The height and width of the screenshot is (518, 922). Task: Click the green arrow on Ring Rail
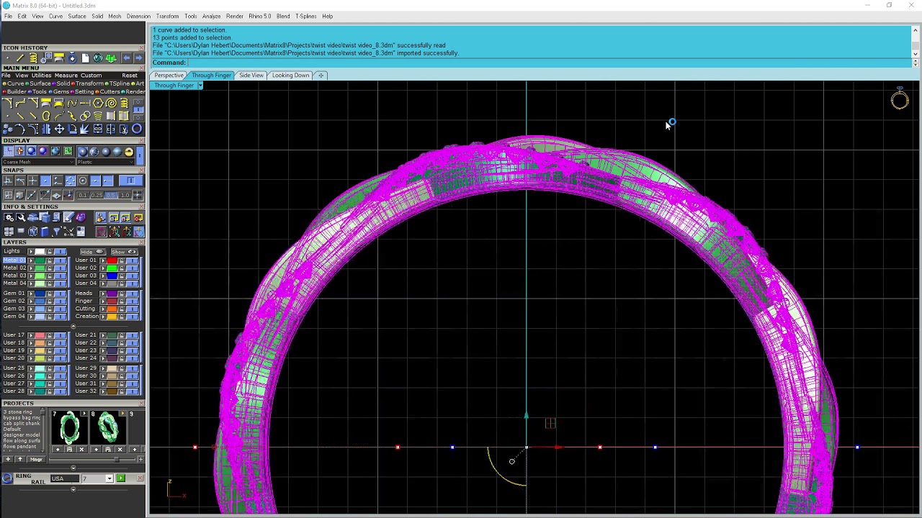click(121, 478)
